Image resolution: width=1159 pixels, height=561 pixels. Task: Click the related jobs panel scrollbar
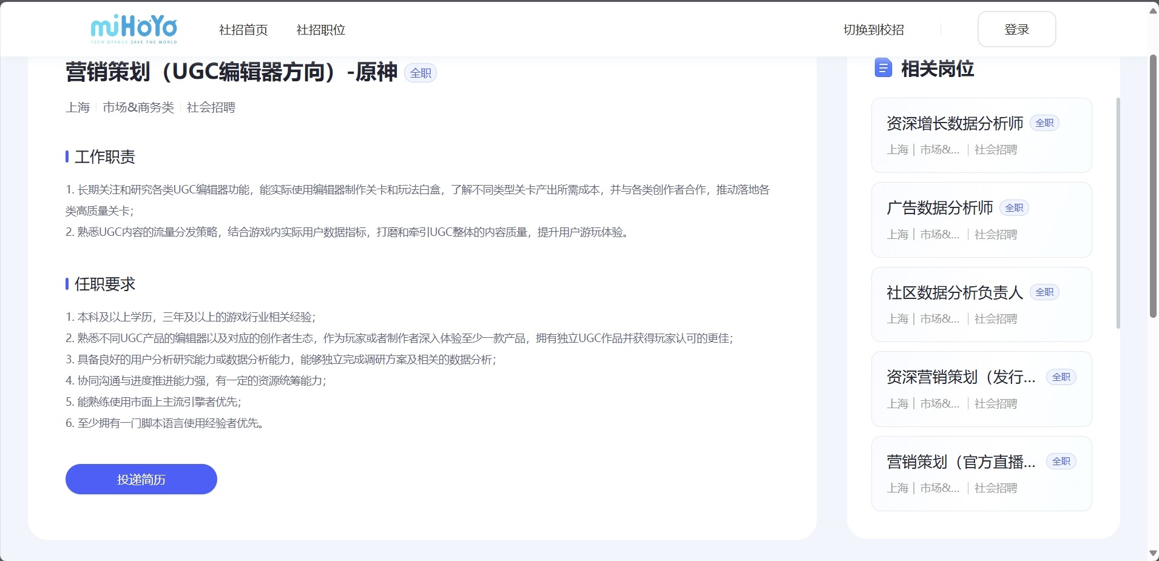(x=1118, y=212)
